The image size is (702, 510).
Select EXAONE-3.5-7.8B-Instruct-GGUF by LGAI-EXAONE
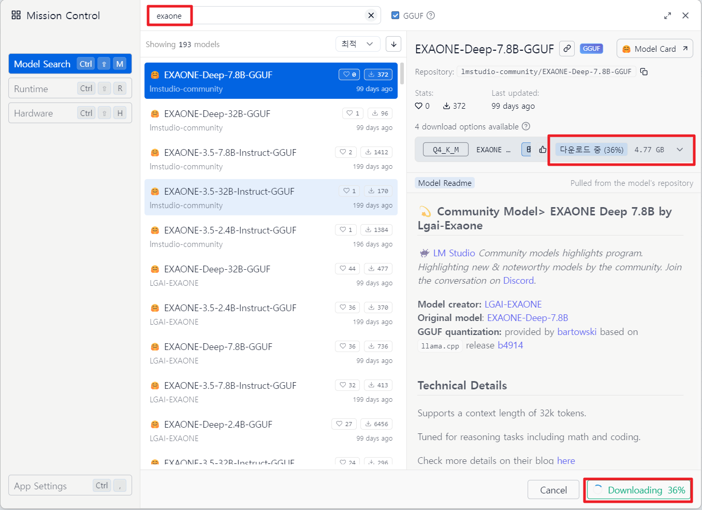coord(271,391)
